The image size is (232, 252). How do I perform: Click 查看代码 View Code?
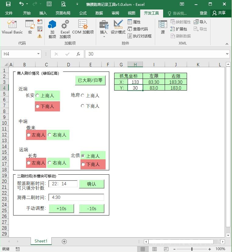138,29
